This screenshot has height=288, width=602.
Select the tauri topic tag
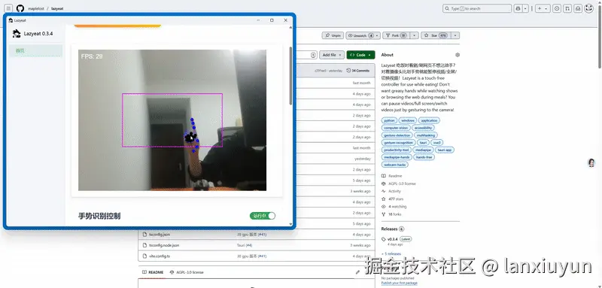pos(423,142)
